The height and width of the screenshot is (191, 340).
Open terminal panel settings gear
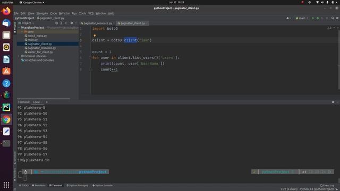(333, 102)
